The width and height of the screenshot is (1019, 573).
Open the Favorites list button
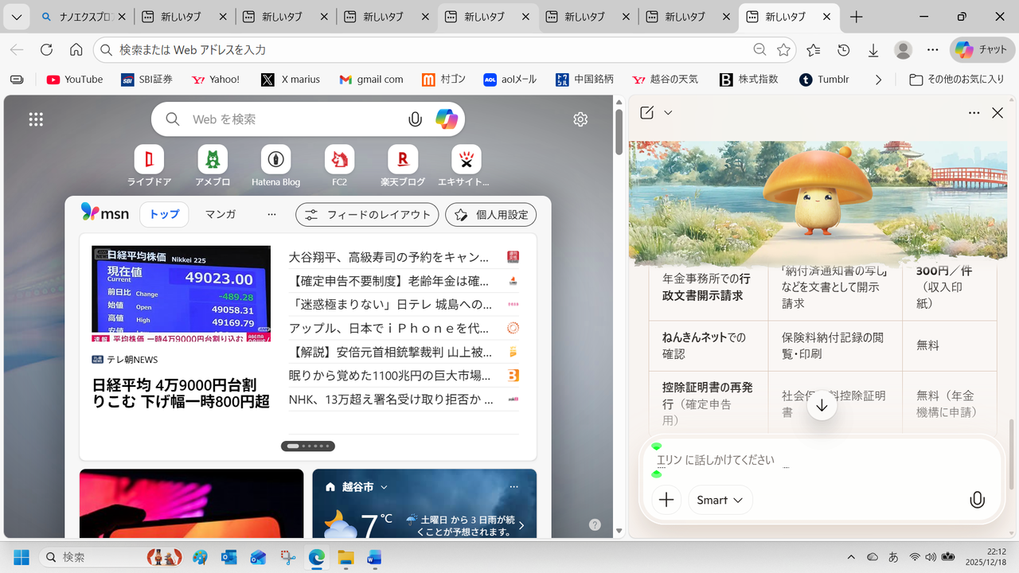pos(814,49)
